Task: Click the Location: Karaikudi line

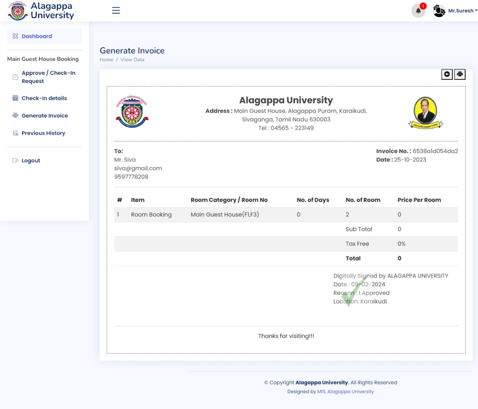Action: pos(360,302)
